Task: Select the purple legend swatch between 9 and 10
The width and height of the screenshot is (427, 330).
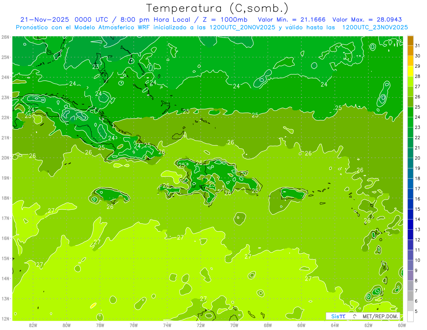Action: click(410, 265)
